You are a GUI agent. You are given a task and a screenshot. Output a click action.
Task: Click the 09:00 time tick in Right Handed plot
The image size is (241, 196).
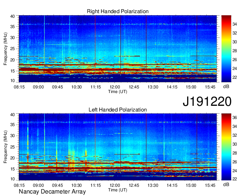38,87
